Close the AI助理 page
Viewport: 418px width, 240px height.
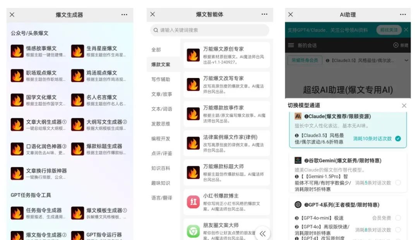(x=291, y=14)
